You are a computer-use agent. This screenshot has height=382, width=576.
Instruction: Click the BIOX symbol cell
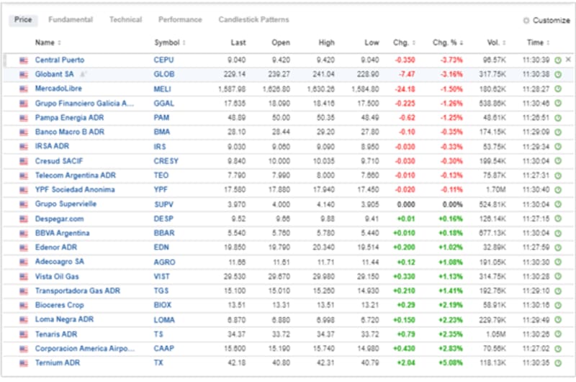point(162,305)
